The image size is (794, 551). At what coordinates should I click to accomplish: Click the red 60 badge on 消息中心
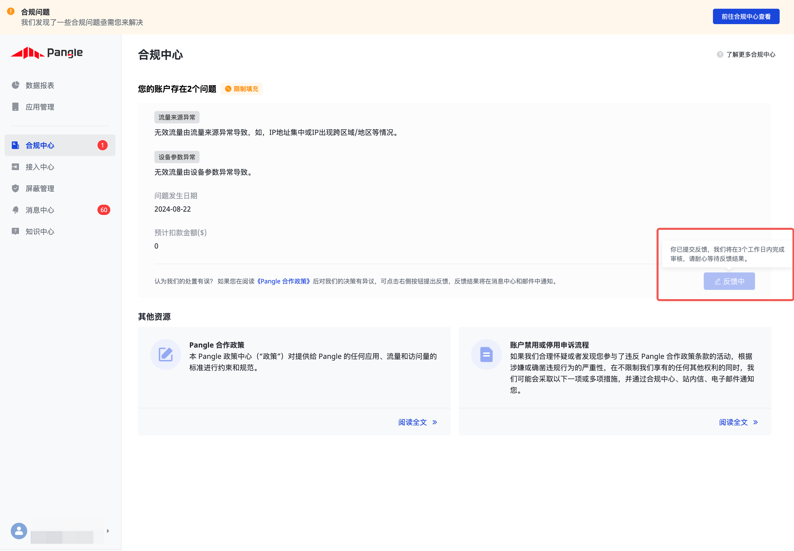pos(104,210)
